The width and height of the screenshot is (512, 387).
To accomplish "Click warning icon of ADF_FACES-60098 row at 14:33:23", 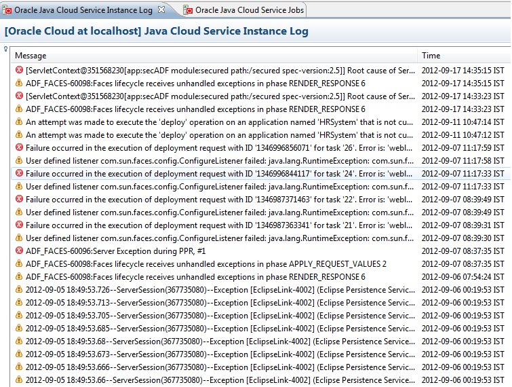I will 19,109.
